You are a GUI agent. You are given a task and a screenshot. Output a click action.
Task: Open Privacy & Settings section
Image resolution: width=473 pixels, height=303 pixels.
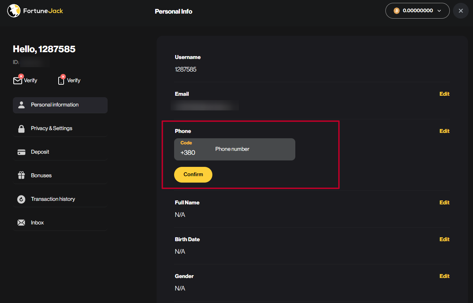pyautogui.click(x=60, y=128)
